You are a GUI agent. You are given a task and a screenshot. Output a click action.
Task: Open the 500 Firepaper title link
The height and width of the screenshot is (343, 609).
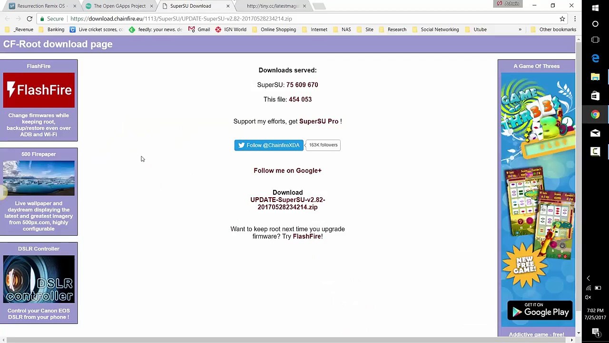[39, 154]
